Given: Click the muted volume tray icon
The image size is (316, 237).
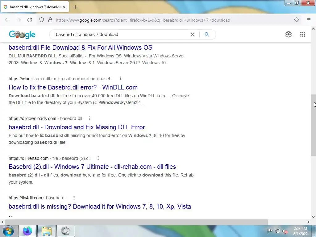Looking at the screenshot, I should (285, 231).
